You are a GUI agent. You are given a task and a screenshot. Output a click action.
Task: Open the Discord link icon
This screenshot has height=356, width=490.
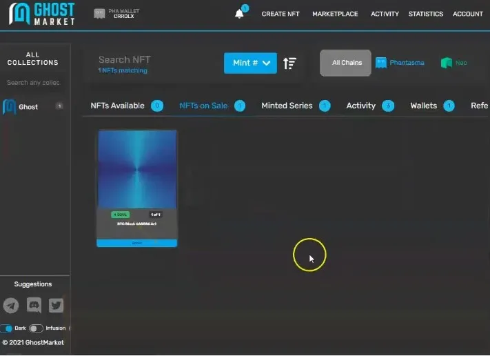point(34,306)
